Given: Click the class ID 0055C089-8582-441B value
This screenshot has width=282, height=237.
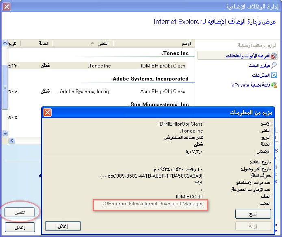Looking at the screenshot, I should pos(152,176).
